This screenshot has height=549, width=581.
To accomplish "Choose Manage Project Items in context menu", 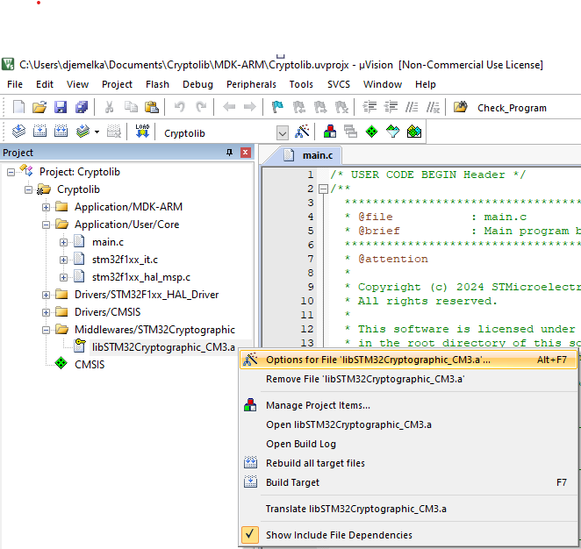I will click(408, 405).
